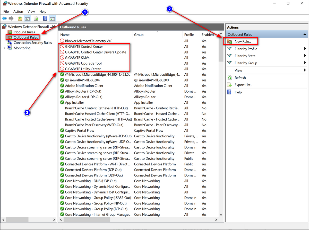Click the Export List toolbar icon
309x230 pixels.
pyautogui.click(x=36, y=19)
